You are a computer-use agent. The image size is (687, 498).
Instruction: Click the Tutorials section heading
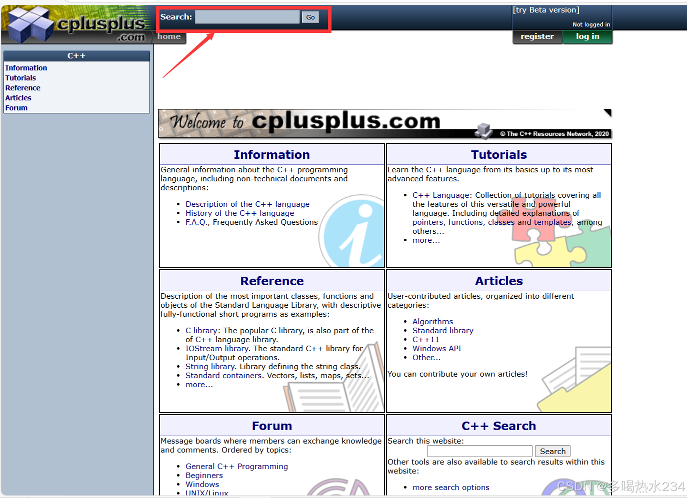tap(499, 155)
